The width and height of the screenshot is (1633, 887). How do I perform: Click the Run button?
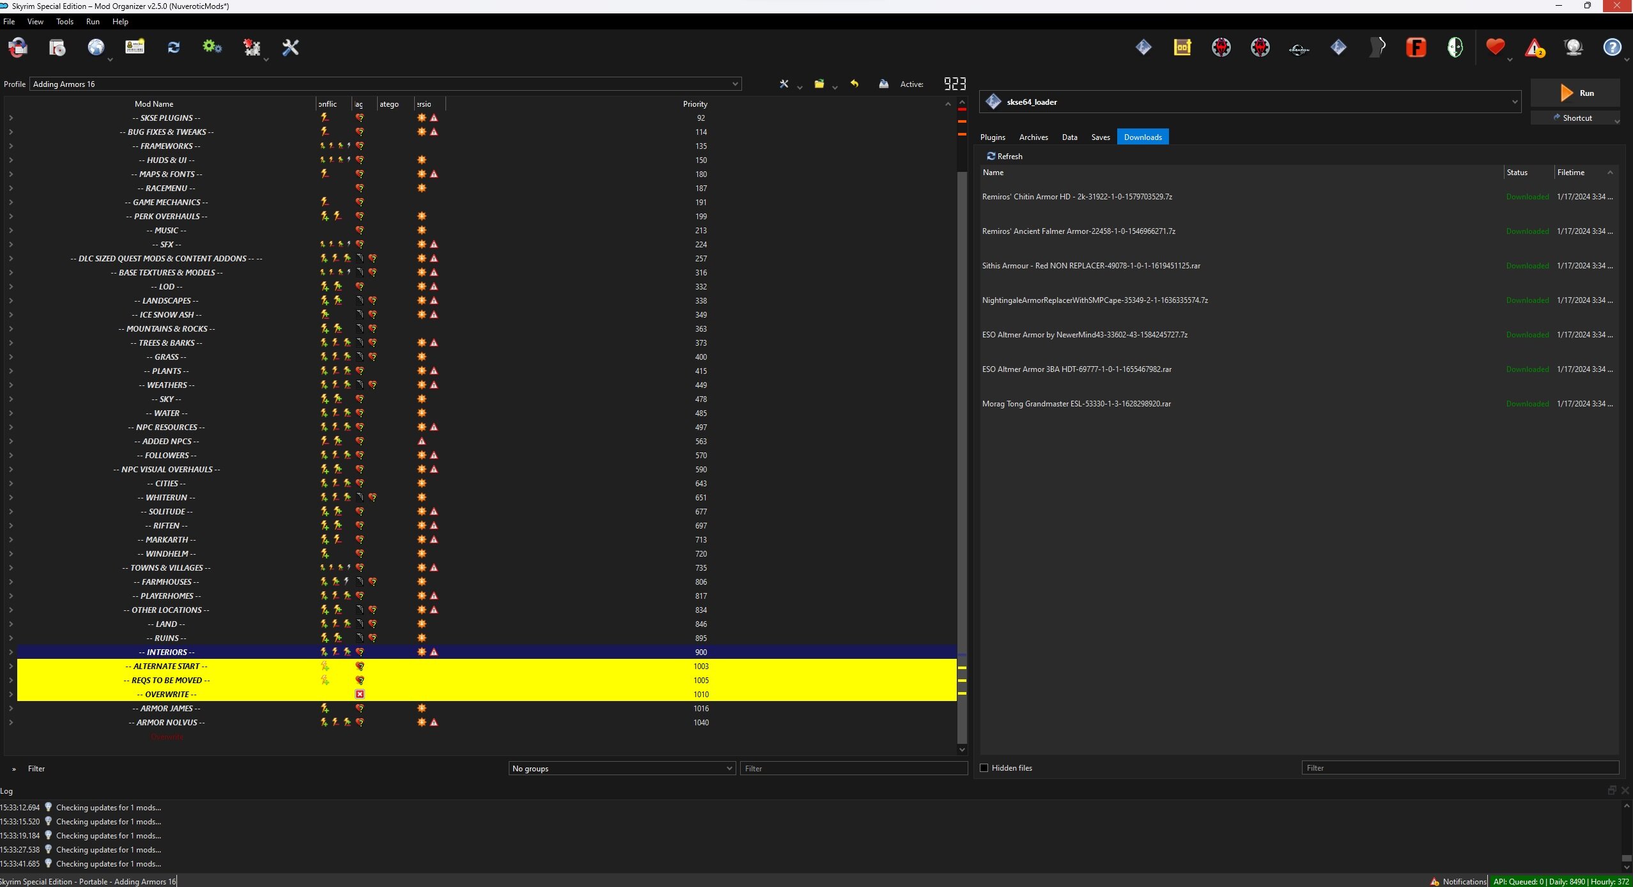pyautogui.click(x=1575, y=93)
